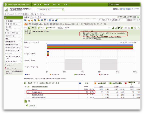Expand the カスタムレポート sidebar menu
The width and height of the screenshot is (144, 114).
pyautogui.click(x=13, y=62)
